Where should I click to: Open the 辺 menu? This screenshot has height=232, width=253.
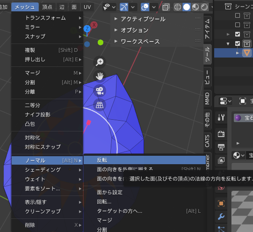[x=62, y=7]
